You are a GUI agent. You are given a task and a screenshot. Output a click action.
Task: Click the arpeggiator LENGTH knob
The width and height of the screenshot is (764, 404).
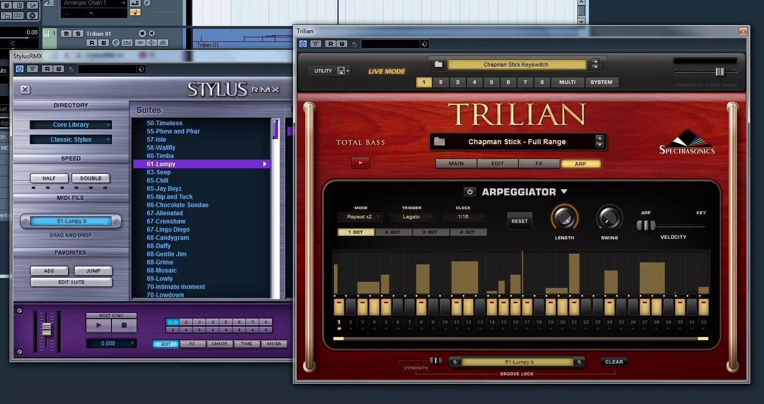(565, 218)
